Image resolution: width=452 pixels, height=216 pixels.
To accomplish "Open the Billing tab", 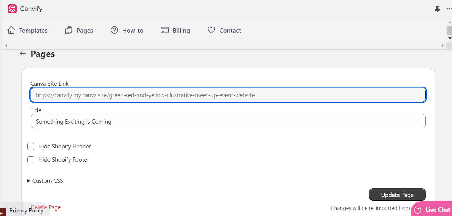I will pyautogui.click(x=175, y=30).
